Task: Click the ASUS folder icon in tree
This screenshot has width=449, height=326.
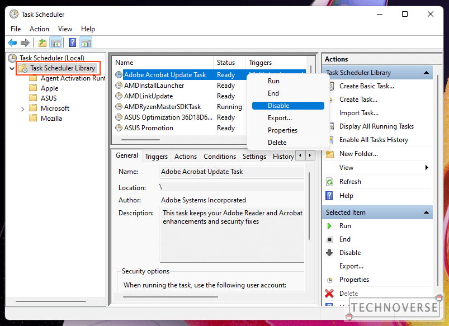Action: (33, 98)
